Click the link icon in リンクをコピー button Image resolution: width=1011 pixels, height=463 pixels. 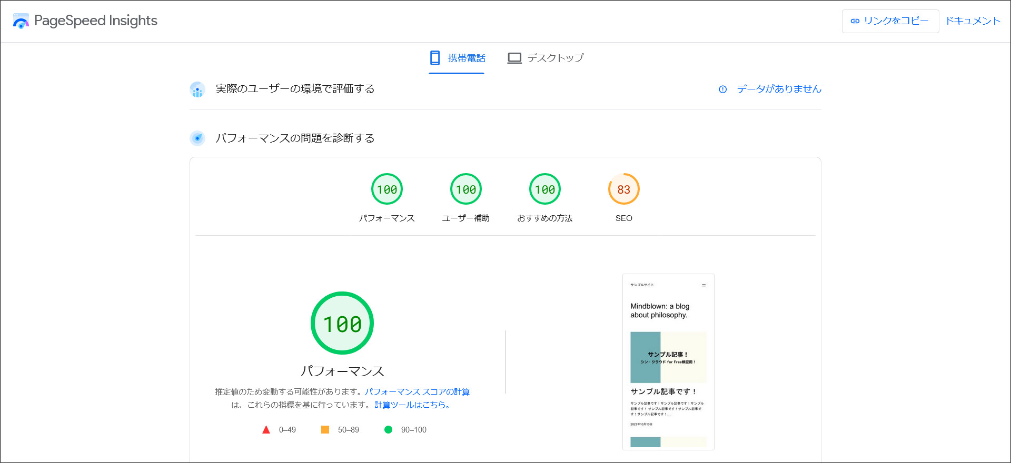(855, 21)
